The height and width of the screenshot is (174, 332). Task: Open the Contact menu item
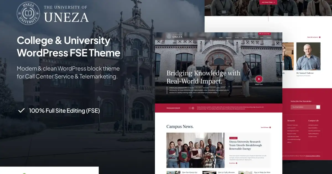[x=269, y=37]
